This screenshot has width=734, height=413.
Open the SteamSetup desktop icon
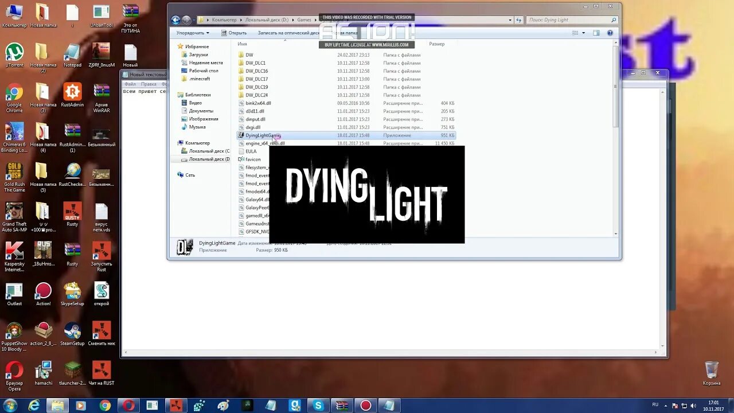pyautogui.click(x=72, y=334)
